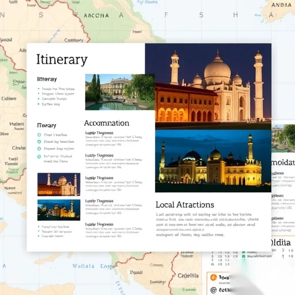The width and height of the screenshot is (295, 295).
Task: Open the large golden mosque night photo
Action: [x=213, y=161]
